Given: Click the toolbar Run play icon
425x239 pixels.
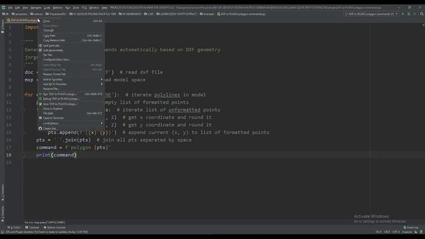Looking at the screenshot, I should tap(403, 14).
